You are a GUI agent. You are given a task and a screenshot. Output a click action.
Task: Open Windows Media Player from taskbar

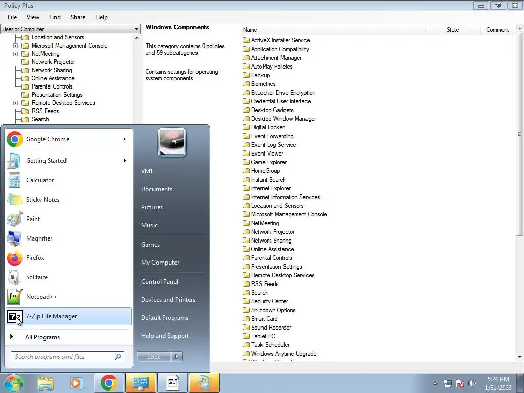tap(76, 383)
